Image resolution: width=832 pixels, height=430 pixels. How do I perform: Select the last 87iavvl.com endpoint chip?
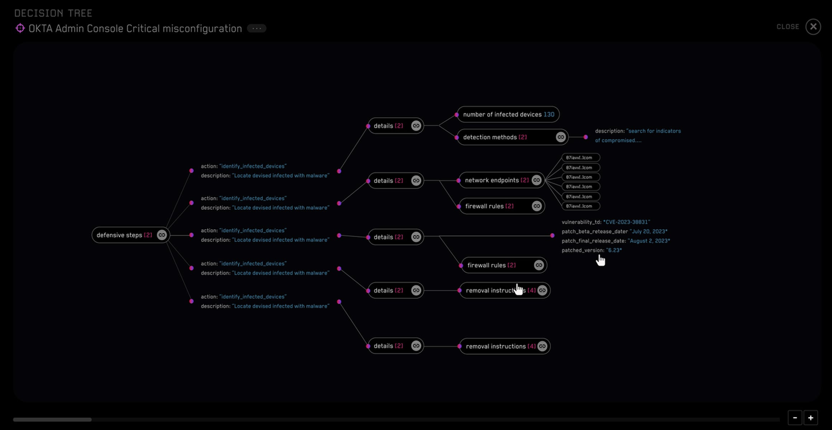[x=581, y=206]
